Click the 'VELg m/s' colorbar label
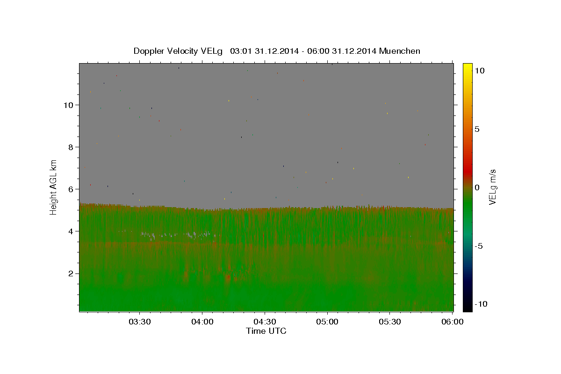The width and height of the screenshot is (561, 374). coord(492,187)
